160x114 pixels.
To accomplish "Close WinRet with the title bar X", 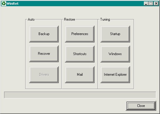I will [x=156, y=4].
